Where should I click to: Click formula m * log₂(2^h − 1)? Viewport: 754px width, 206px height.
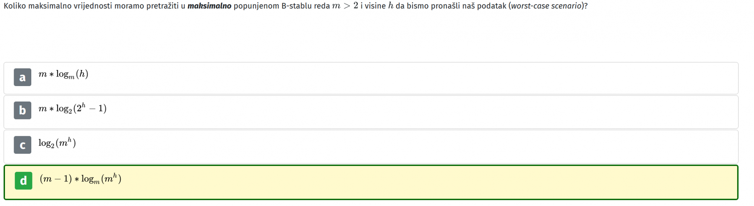[72, 109]
